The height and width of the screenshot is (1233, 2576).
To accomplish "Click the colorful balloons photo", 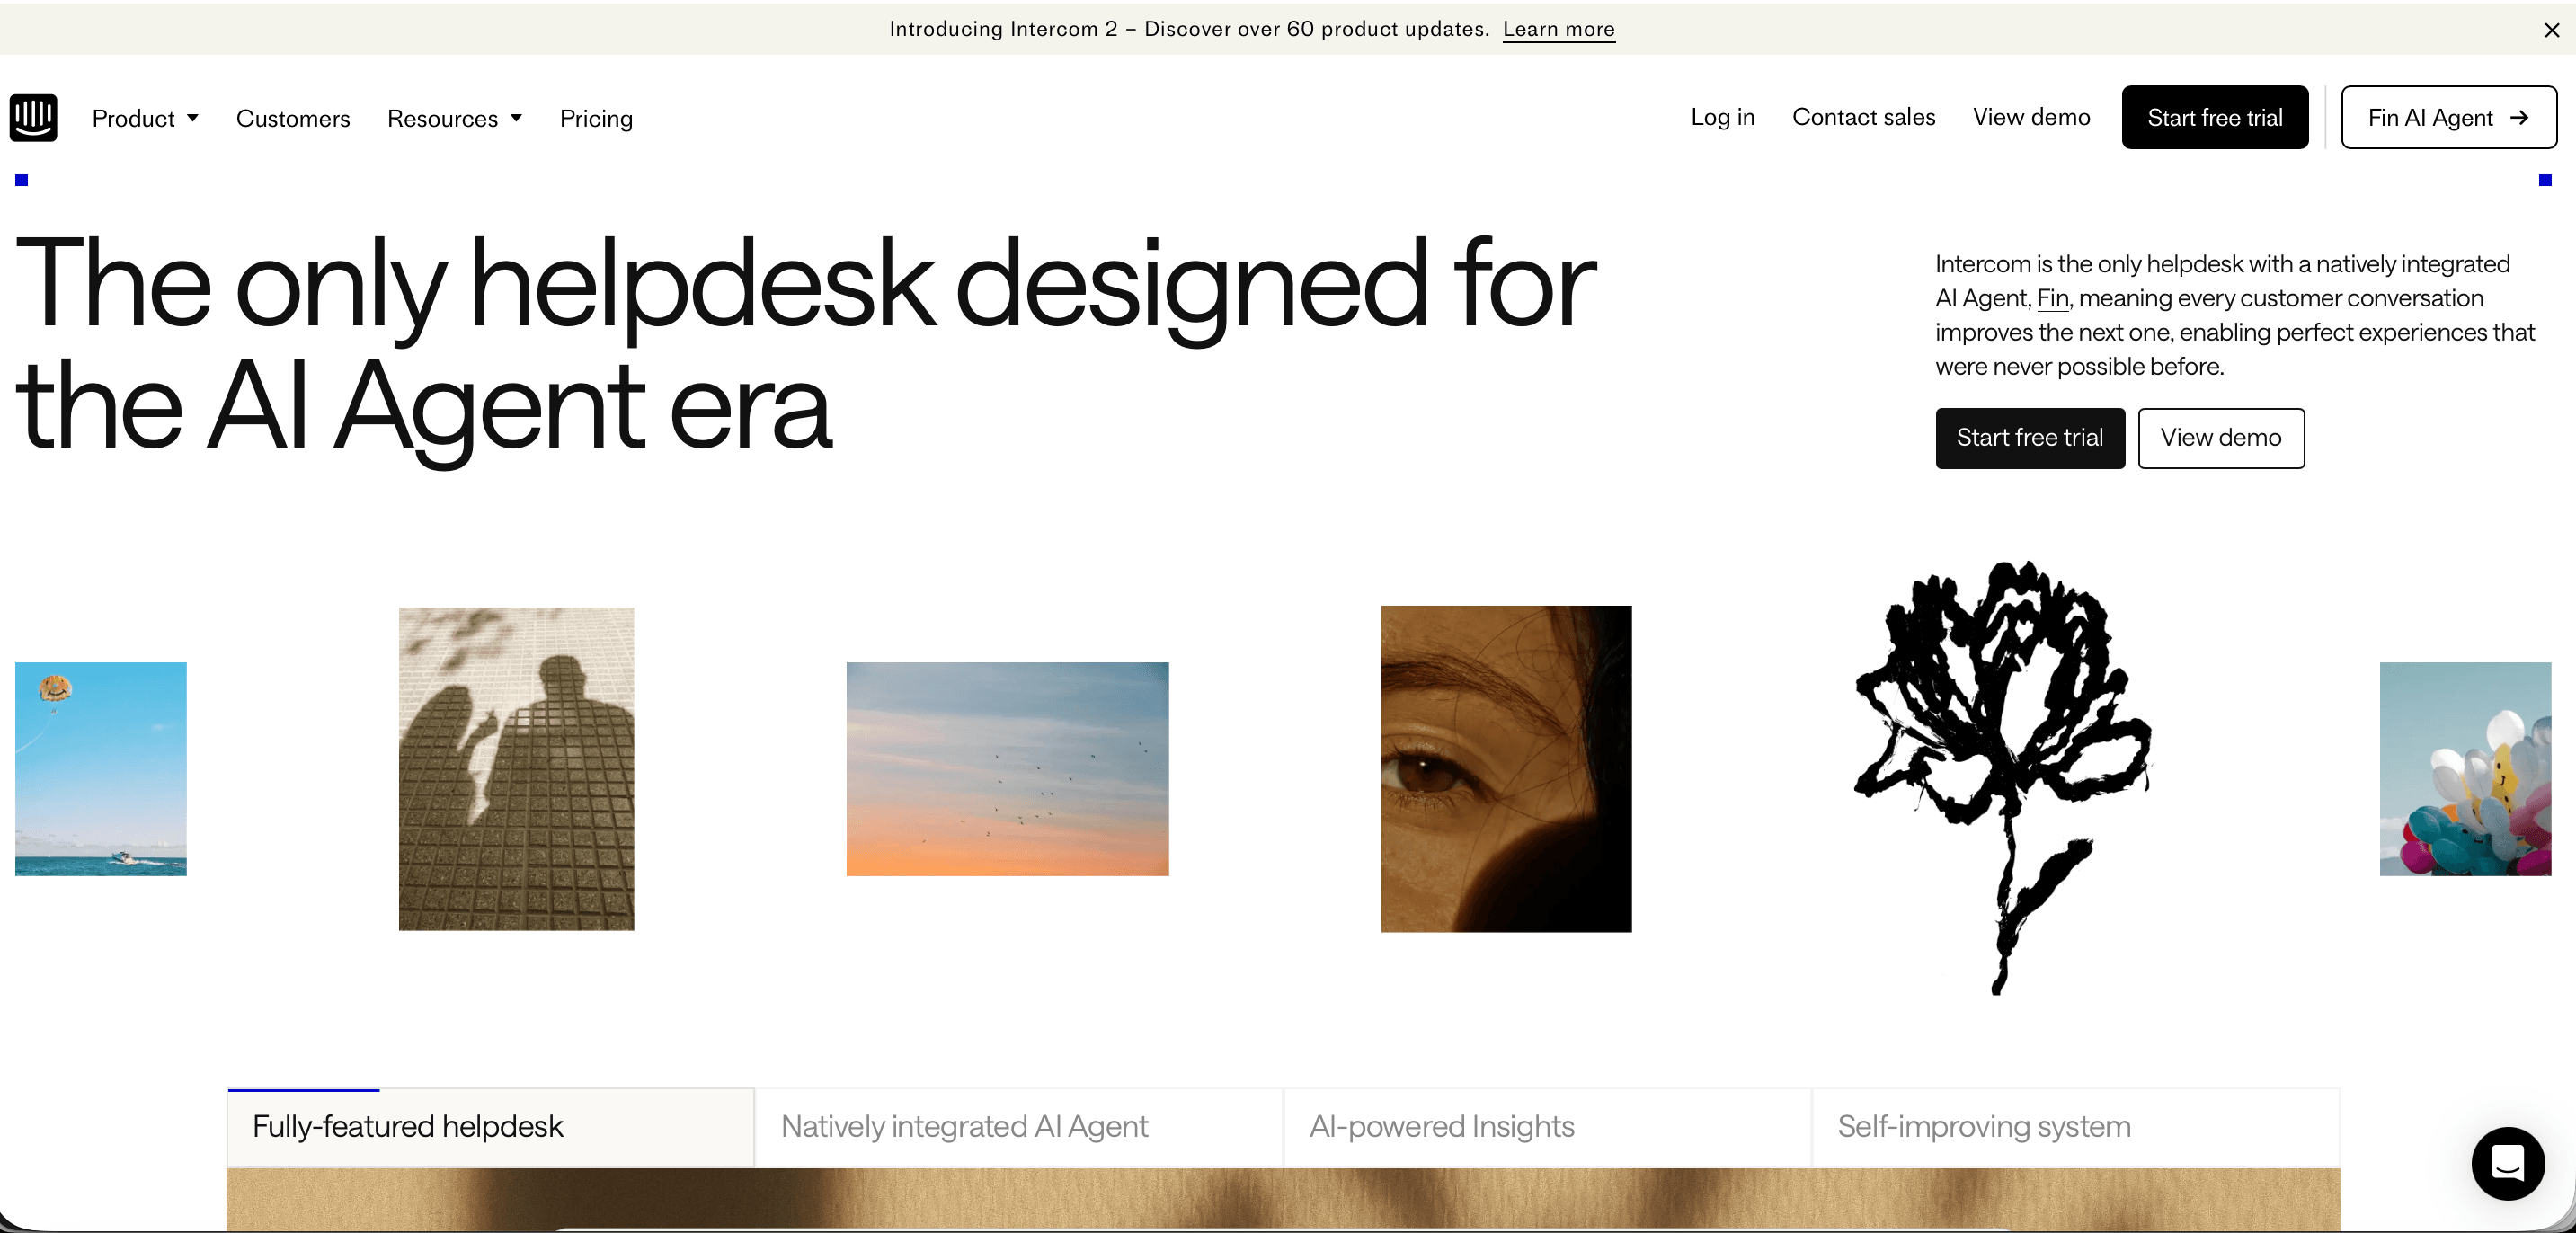I will point(2465,769).
